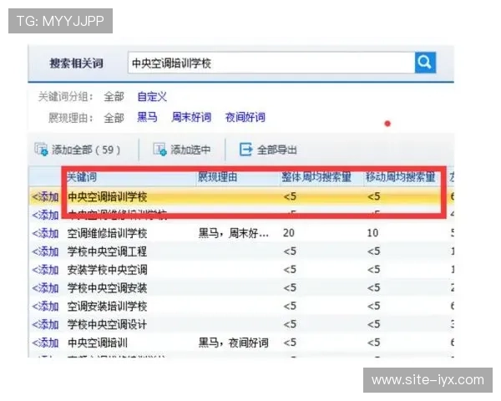The width and height of the screenshot is (501, 401).
Task: Sort by 整体周均搜索量 column header
Action: [x=316, y=177]
